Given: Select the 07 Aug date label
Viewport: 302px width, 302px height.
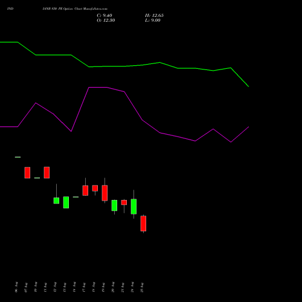Looking at the screenshot, I should pyautogui.click(x=26, y=287).
